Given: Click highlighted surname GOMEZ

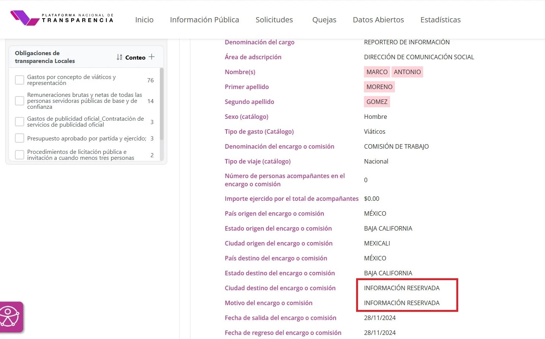Looking at the screenshot, I should tap(377, 102).
